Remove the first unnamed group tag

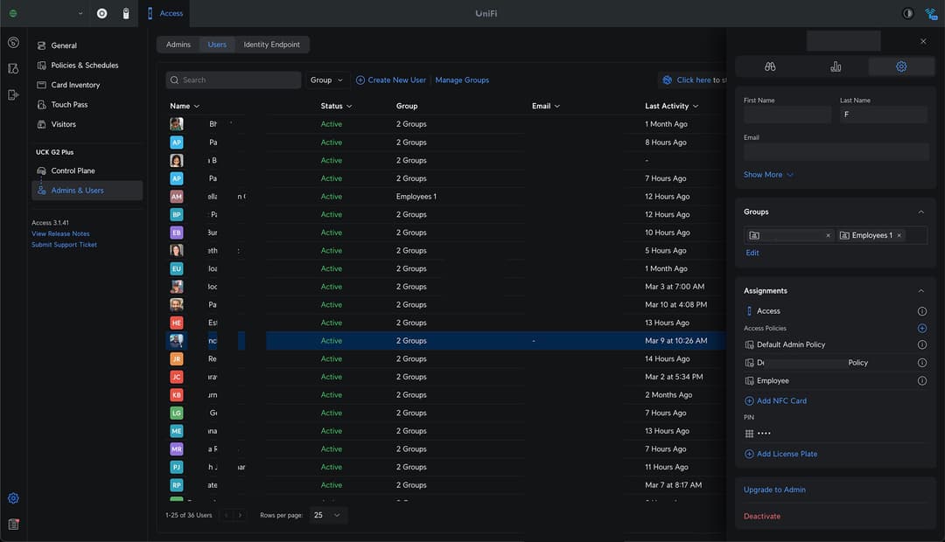(x=828, y=235)
